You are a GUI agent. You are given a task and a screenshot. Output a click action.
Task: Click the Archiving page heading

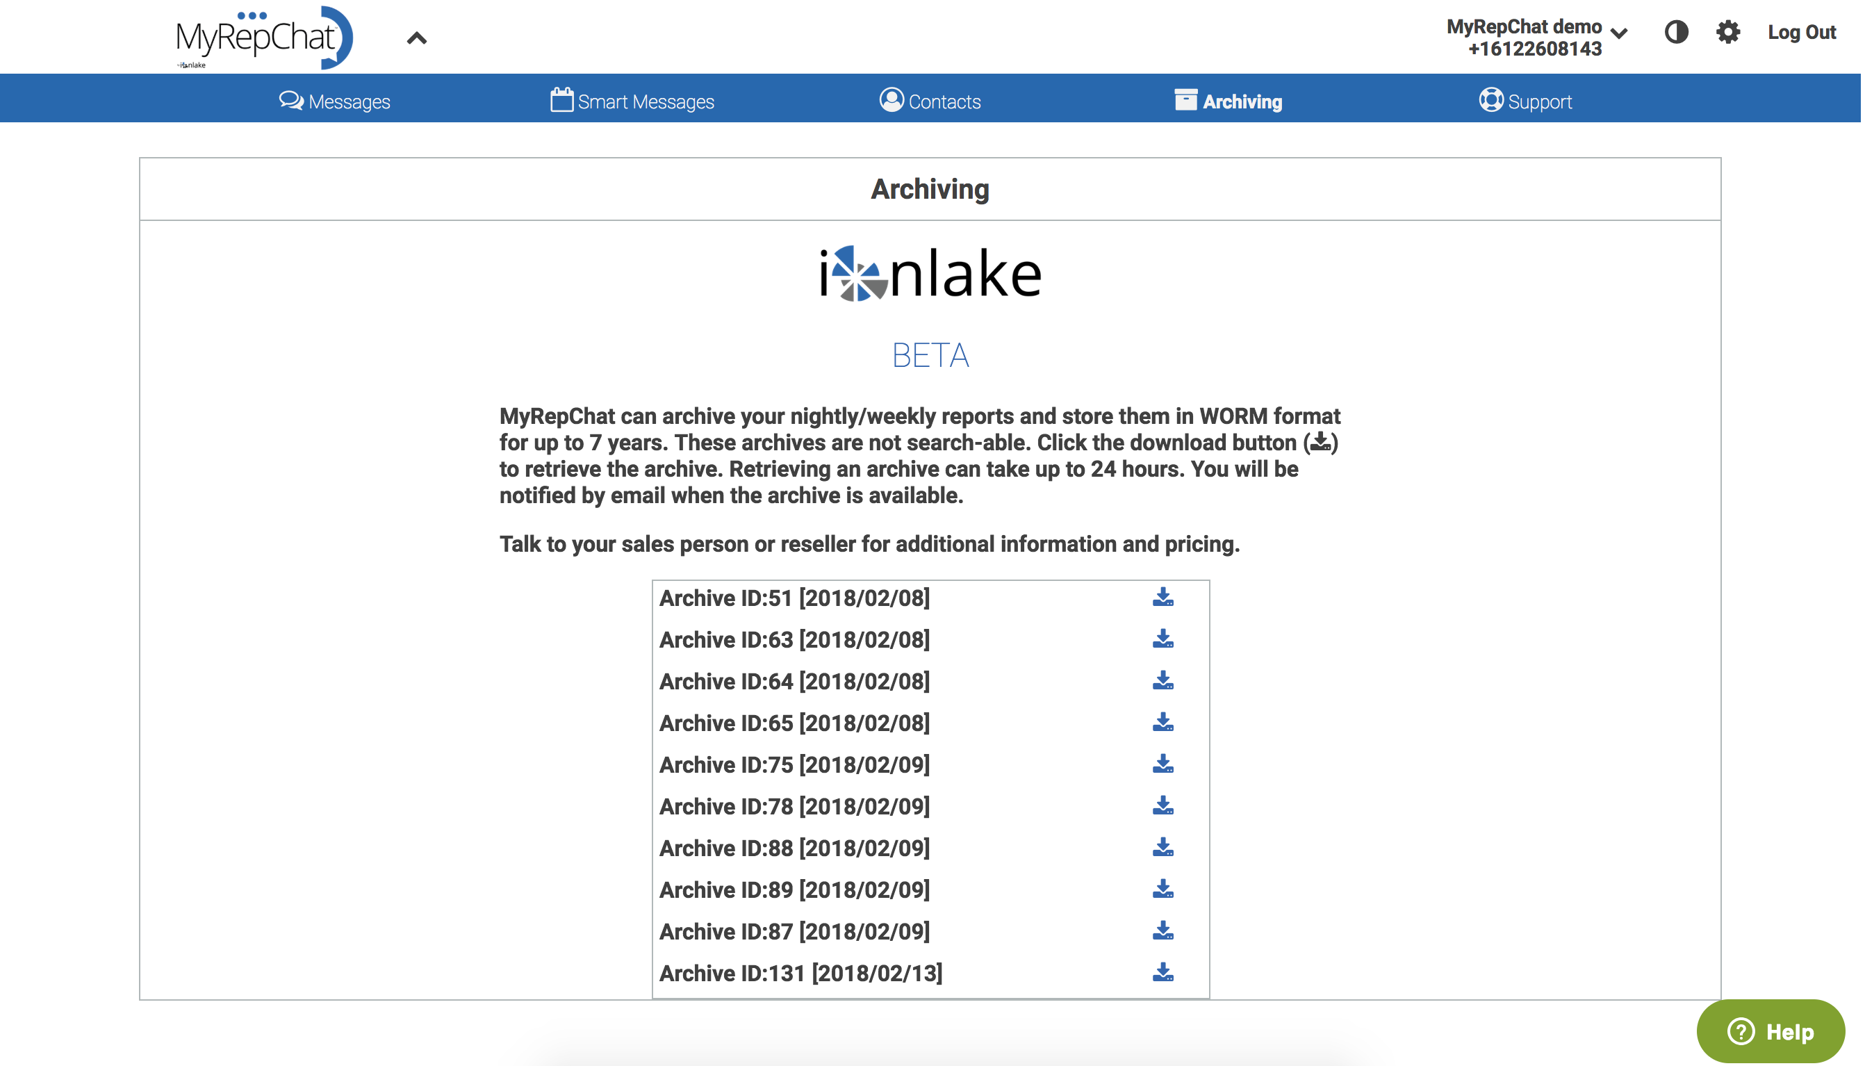pyautogui.click(x=931, y=189)
